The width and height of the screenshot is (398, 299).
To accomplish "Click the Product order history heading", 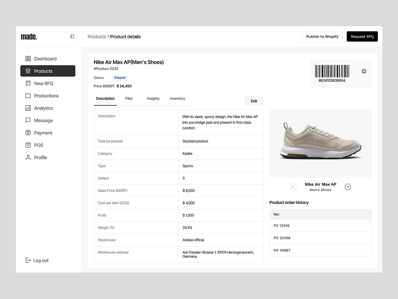I will coord(289,202).
